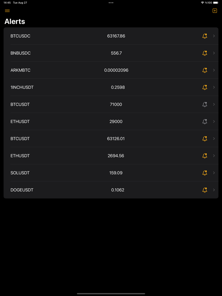Click the bell icon on the SOLUSDT row
Viewport: 222px width, 296px height.
point(205,173)
